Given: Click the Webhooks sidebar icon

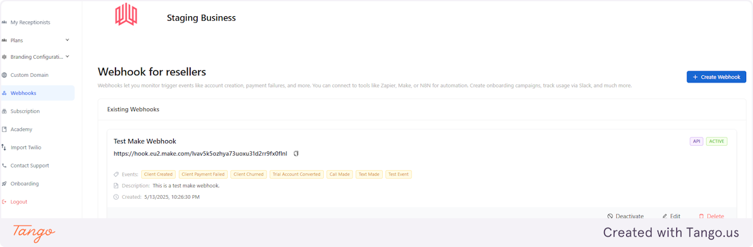Looking at the screenshot, I should [4, 93].
